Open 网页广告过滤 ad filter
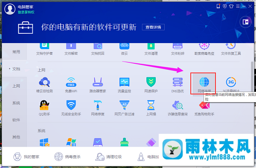Image resolution: width=256 pixels, height=168 pixels. tap(125, 108)
